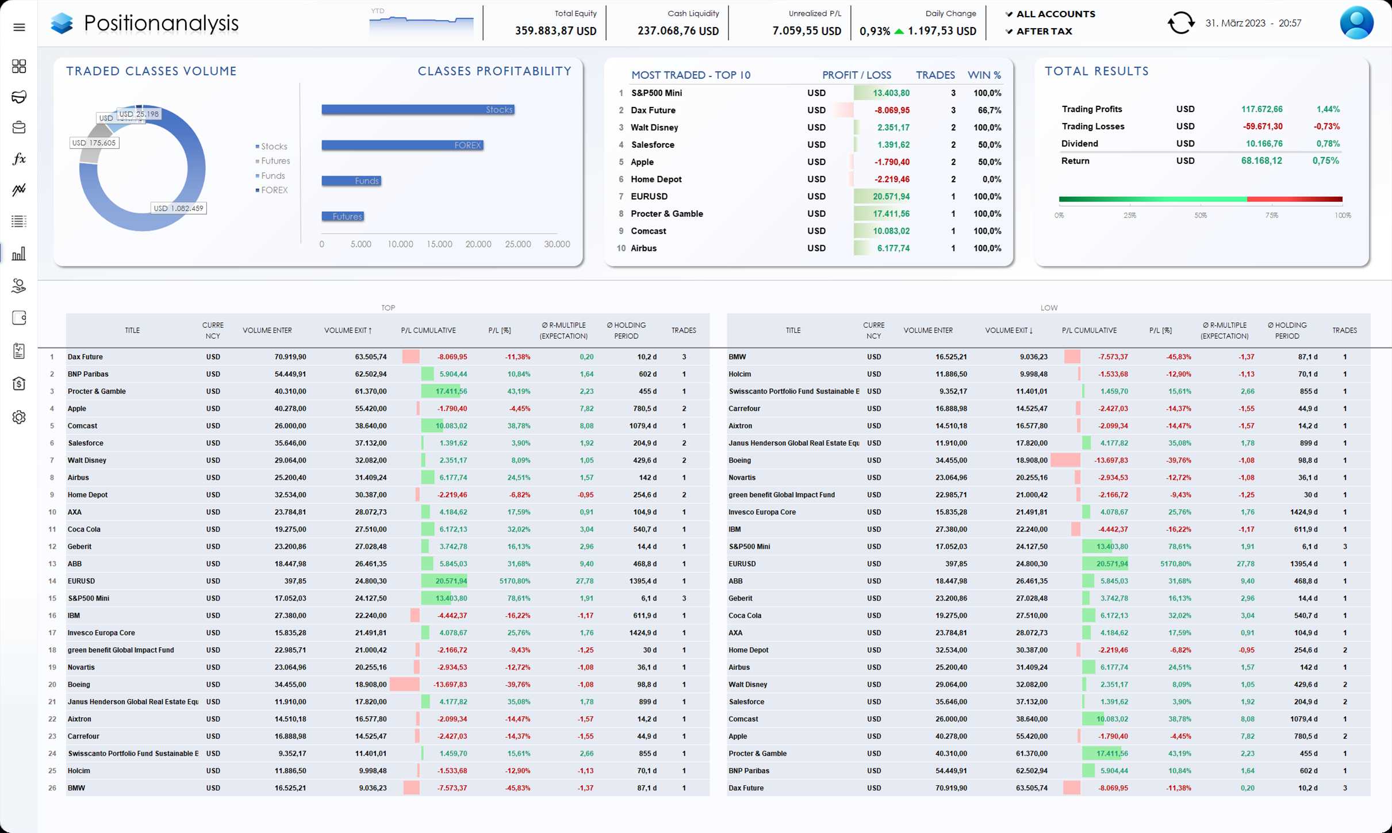Click the Return value 68.168,12
1392x833 pixels.
[x=1261, y=161]
